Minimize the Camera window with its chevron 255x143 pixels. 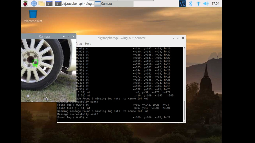click(x=64, y=36)
